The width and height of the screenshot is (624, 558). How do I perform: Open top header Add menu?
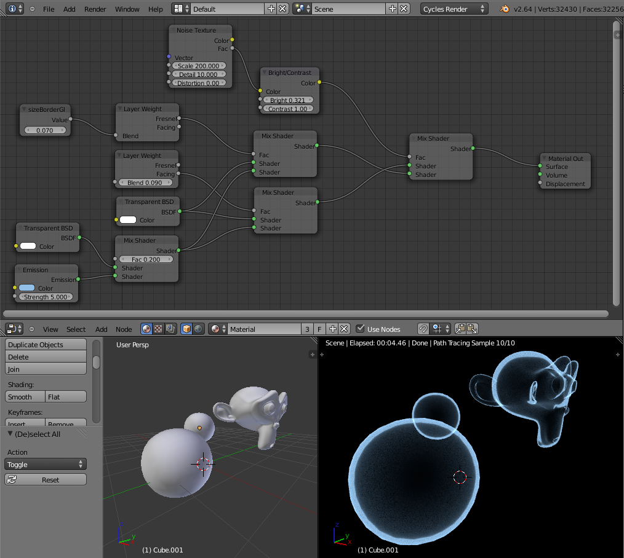[70, 9]
